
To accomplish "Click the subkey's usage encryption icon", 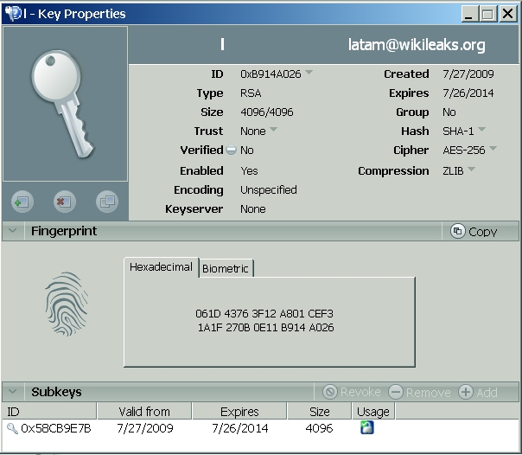I will 366,427.
